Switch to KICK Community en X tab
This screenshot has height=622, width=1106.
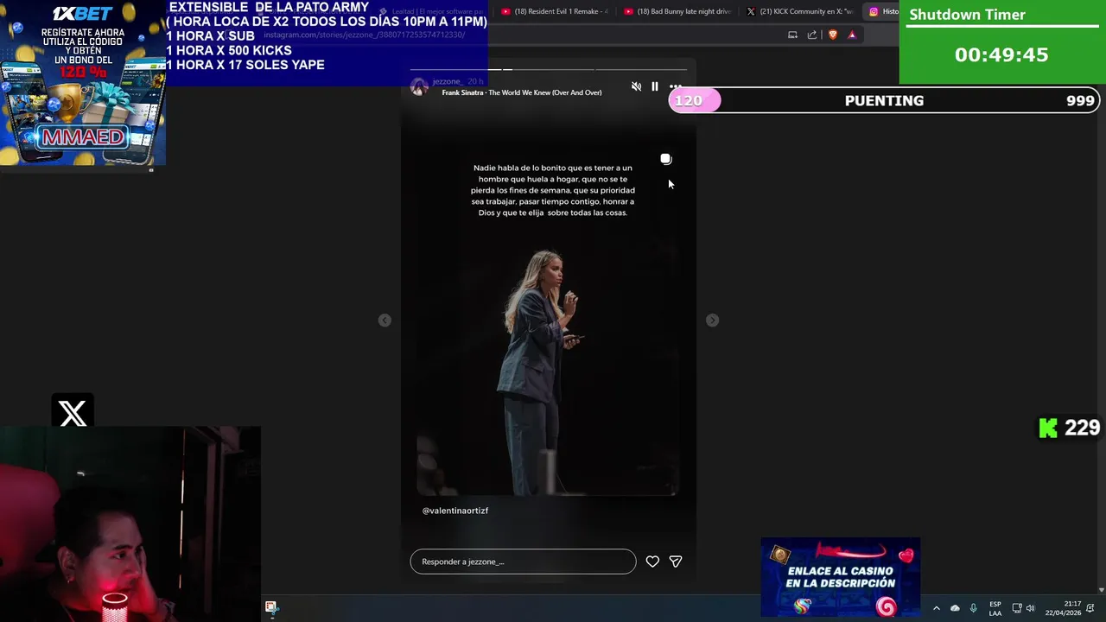pyautogui.click(x=800, y=11)
